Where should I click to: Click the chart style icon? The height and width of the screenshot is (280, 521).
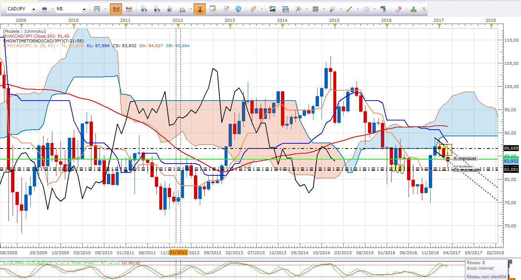point(97,9)
